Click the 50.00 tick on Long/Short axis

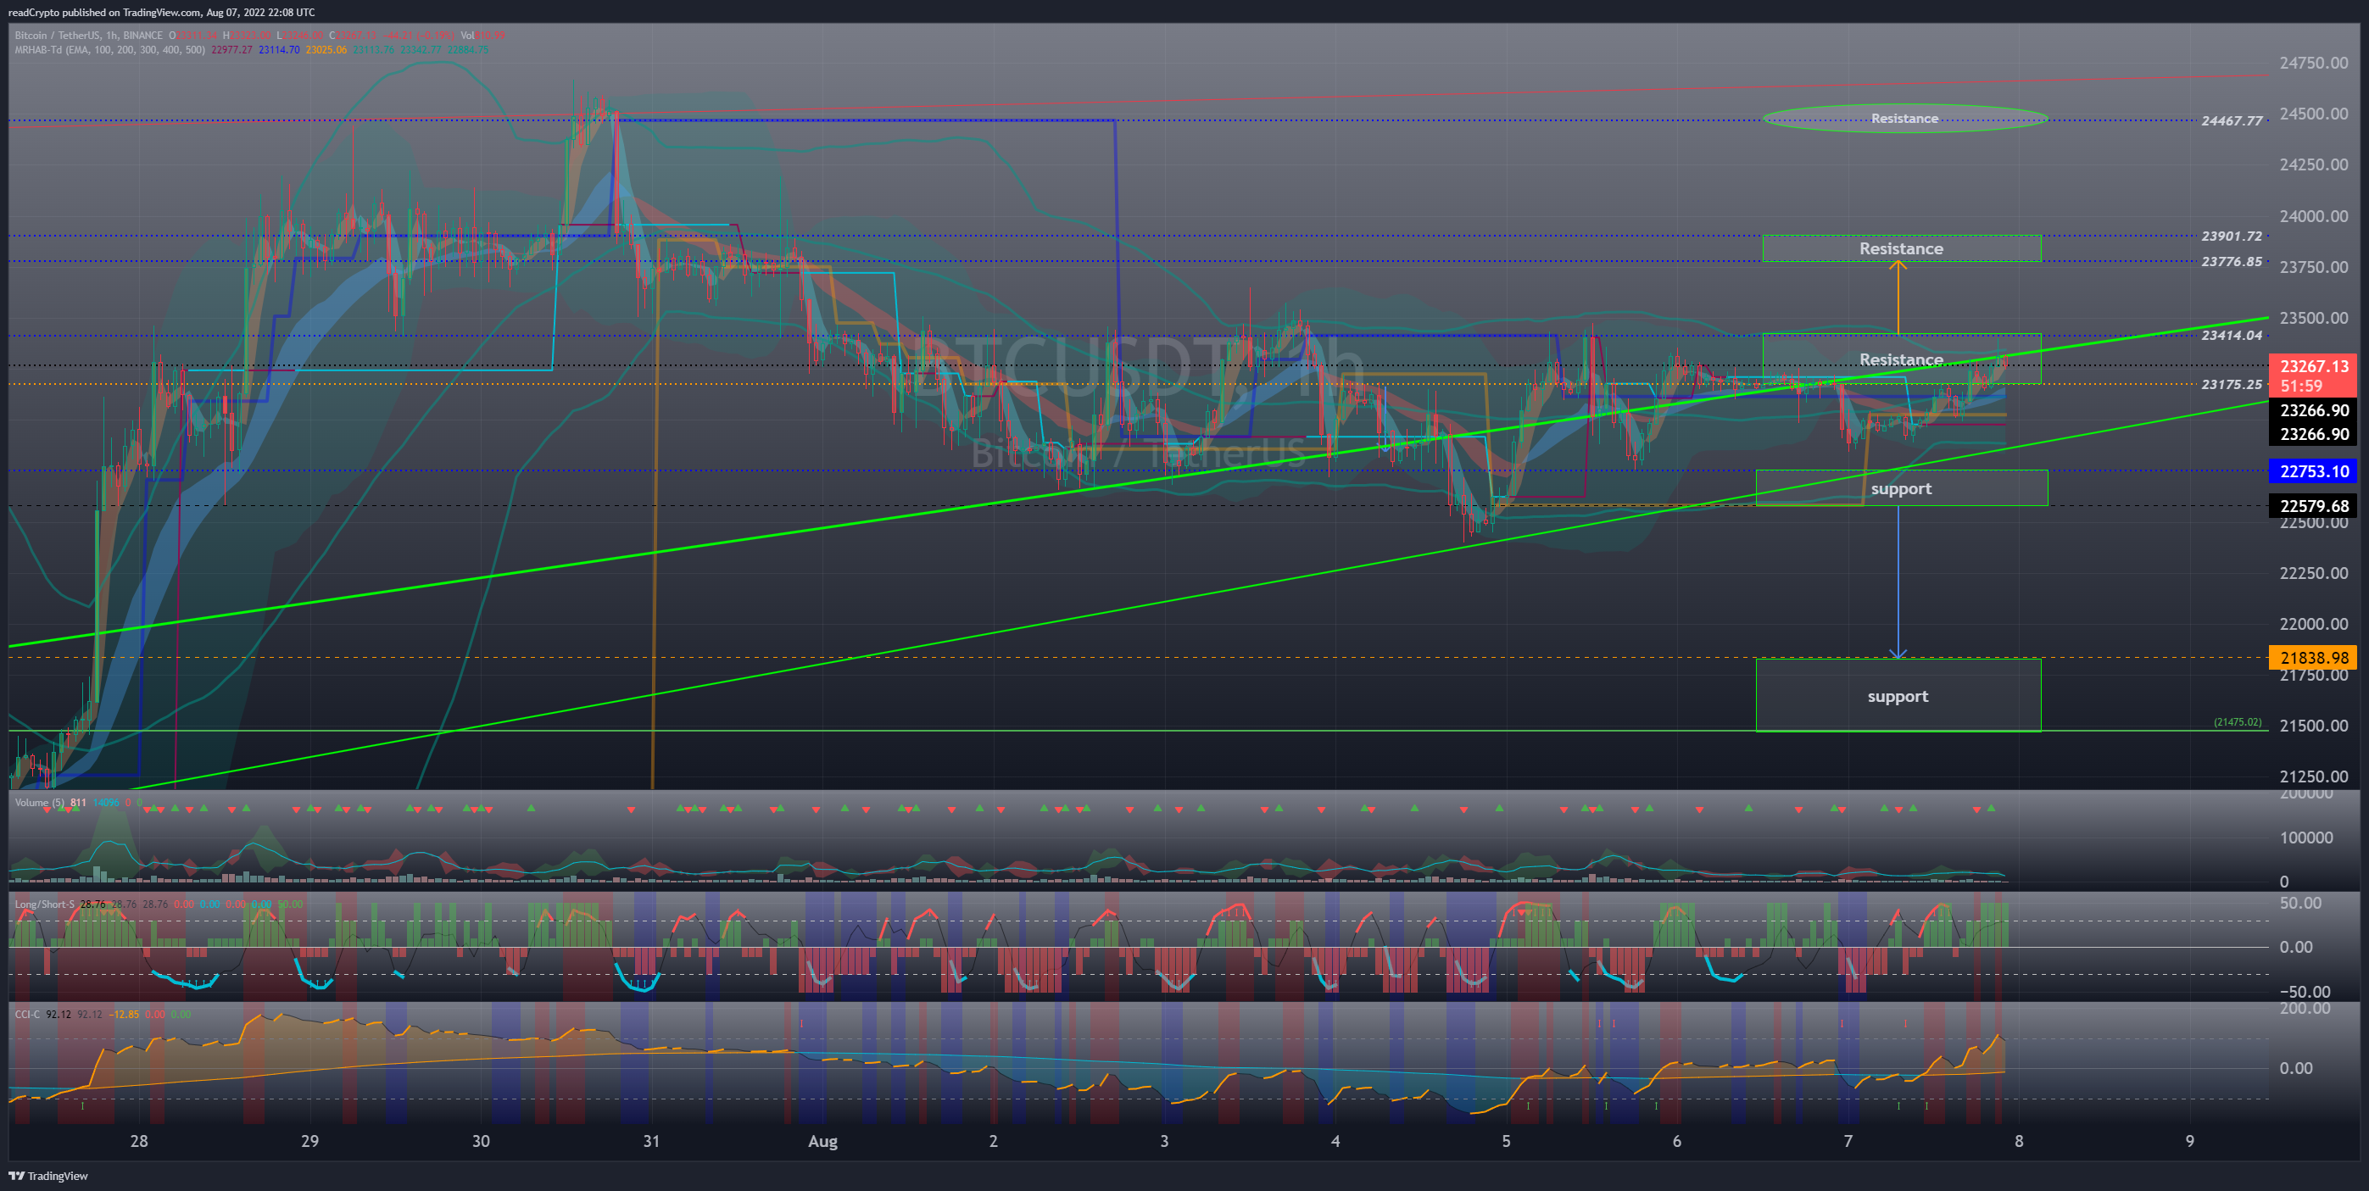click(x=2301, y=903)
